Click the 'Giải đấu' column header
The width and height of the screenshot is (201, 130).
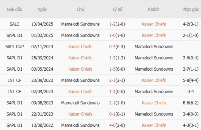coord(15,9)
